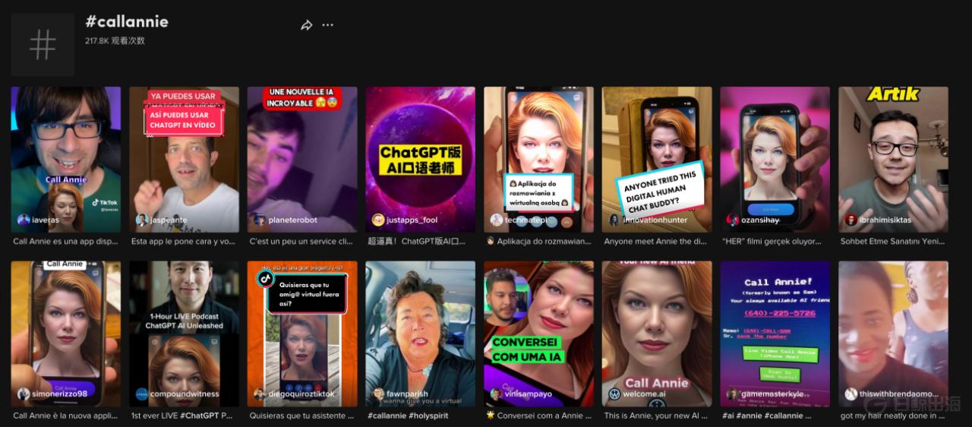972x427 pixels.
Task: Open the Artık video by ibrahimisiktas
Action: [893, 160]
